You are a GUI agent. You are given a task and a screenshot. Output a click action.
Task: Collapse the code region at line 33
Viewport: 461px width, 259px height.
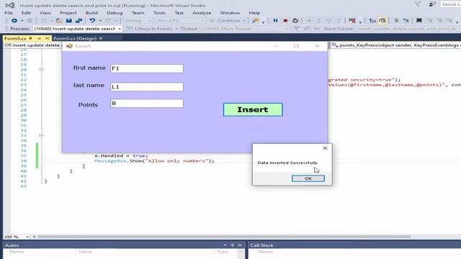coord(41,135)
